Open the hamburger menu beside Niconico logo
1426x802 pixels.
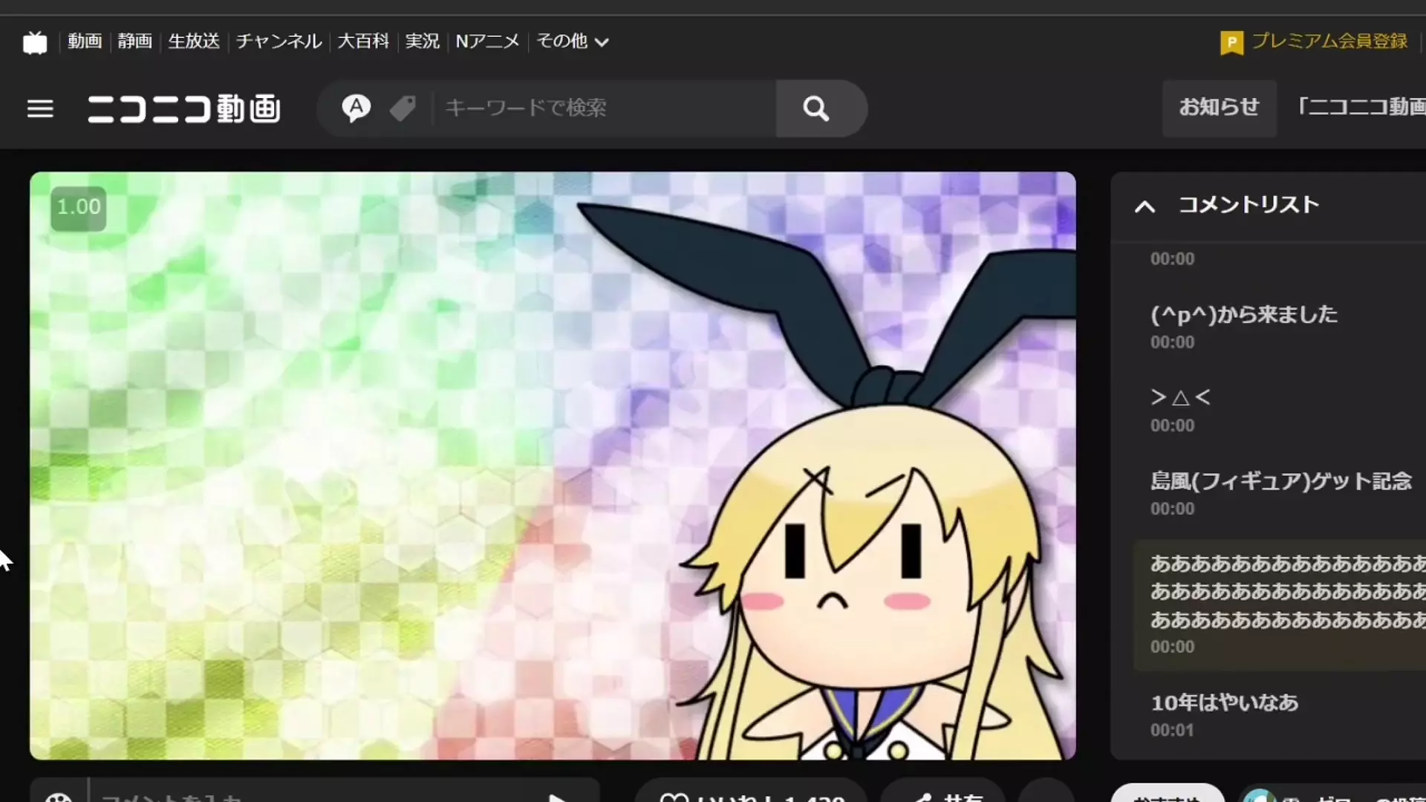coord(40,109)
